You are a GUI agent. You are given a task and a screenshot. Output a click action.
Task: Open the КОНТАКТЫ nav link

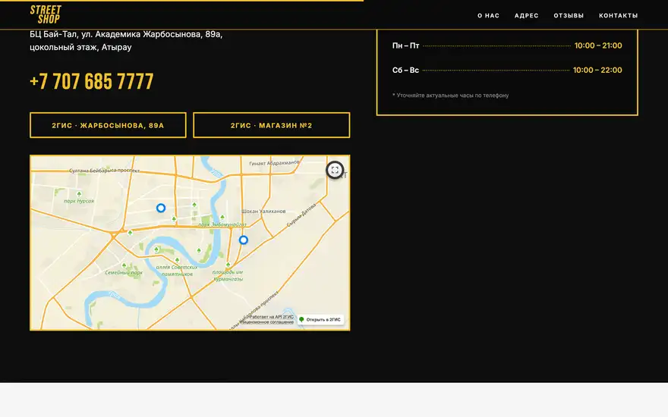pyautogui.click(x=618, y=16)
